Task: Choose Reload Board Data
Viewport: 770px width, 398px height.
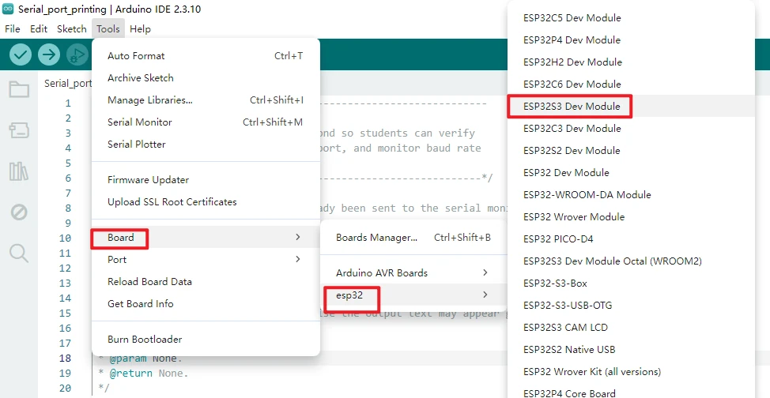Action: click(206, 282)
